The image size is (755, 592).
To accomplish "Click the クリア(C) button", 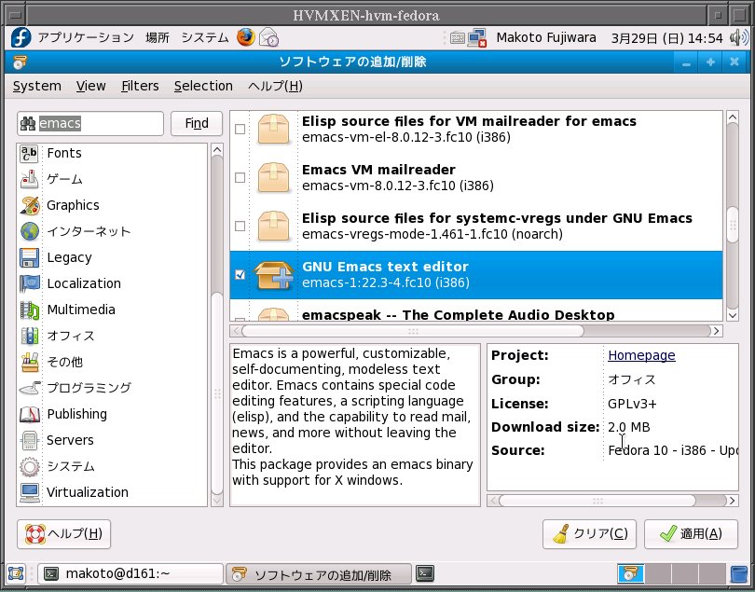I will pos(589,533).
